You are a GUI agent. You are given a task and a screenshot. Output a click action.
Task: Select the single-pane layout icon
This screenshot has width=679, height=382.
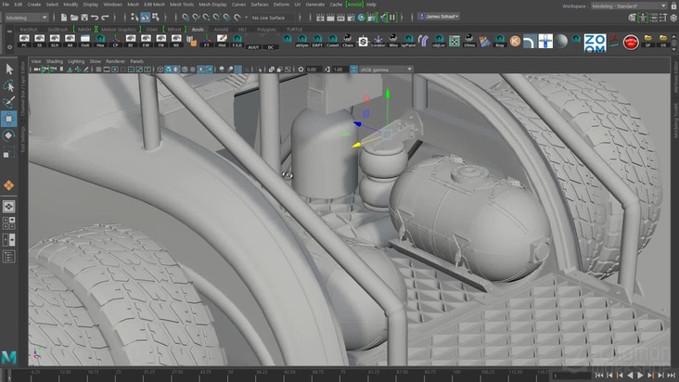point(8,207)
